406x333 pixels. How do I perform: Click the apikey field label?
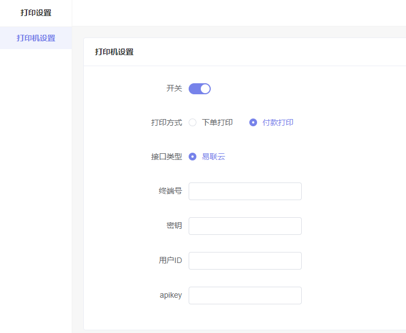click(x=170, y=295)
